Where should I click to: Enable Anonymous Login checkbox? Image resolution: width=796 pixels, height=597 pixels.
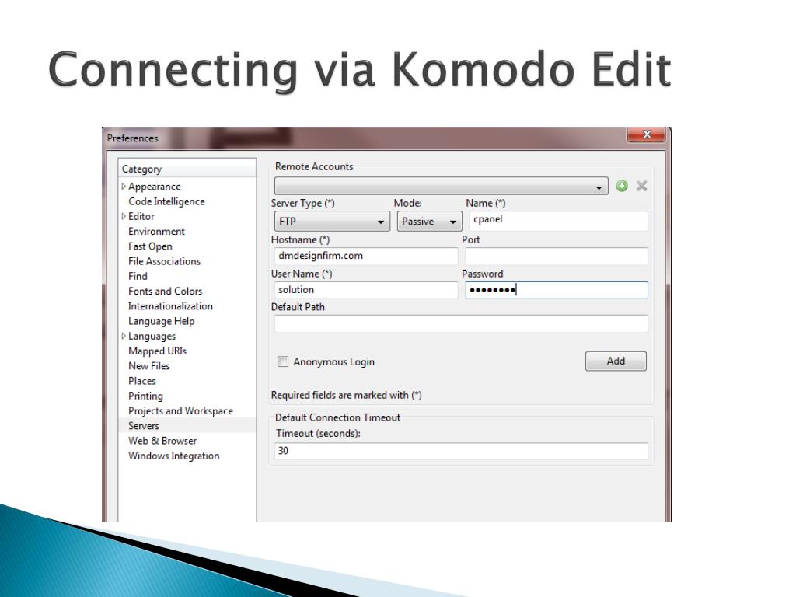coord(283,361)
